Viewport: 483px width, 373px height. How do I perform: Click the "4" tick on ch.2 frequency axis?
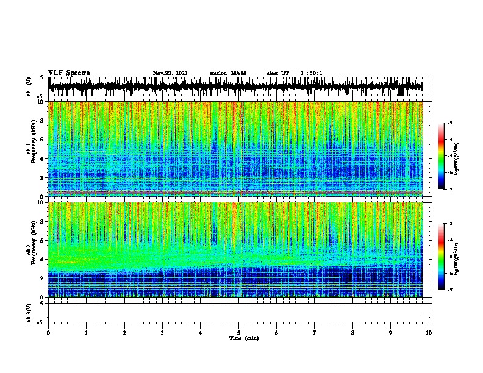pyautogui.click(x=43, y=260)
